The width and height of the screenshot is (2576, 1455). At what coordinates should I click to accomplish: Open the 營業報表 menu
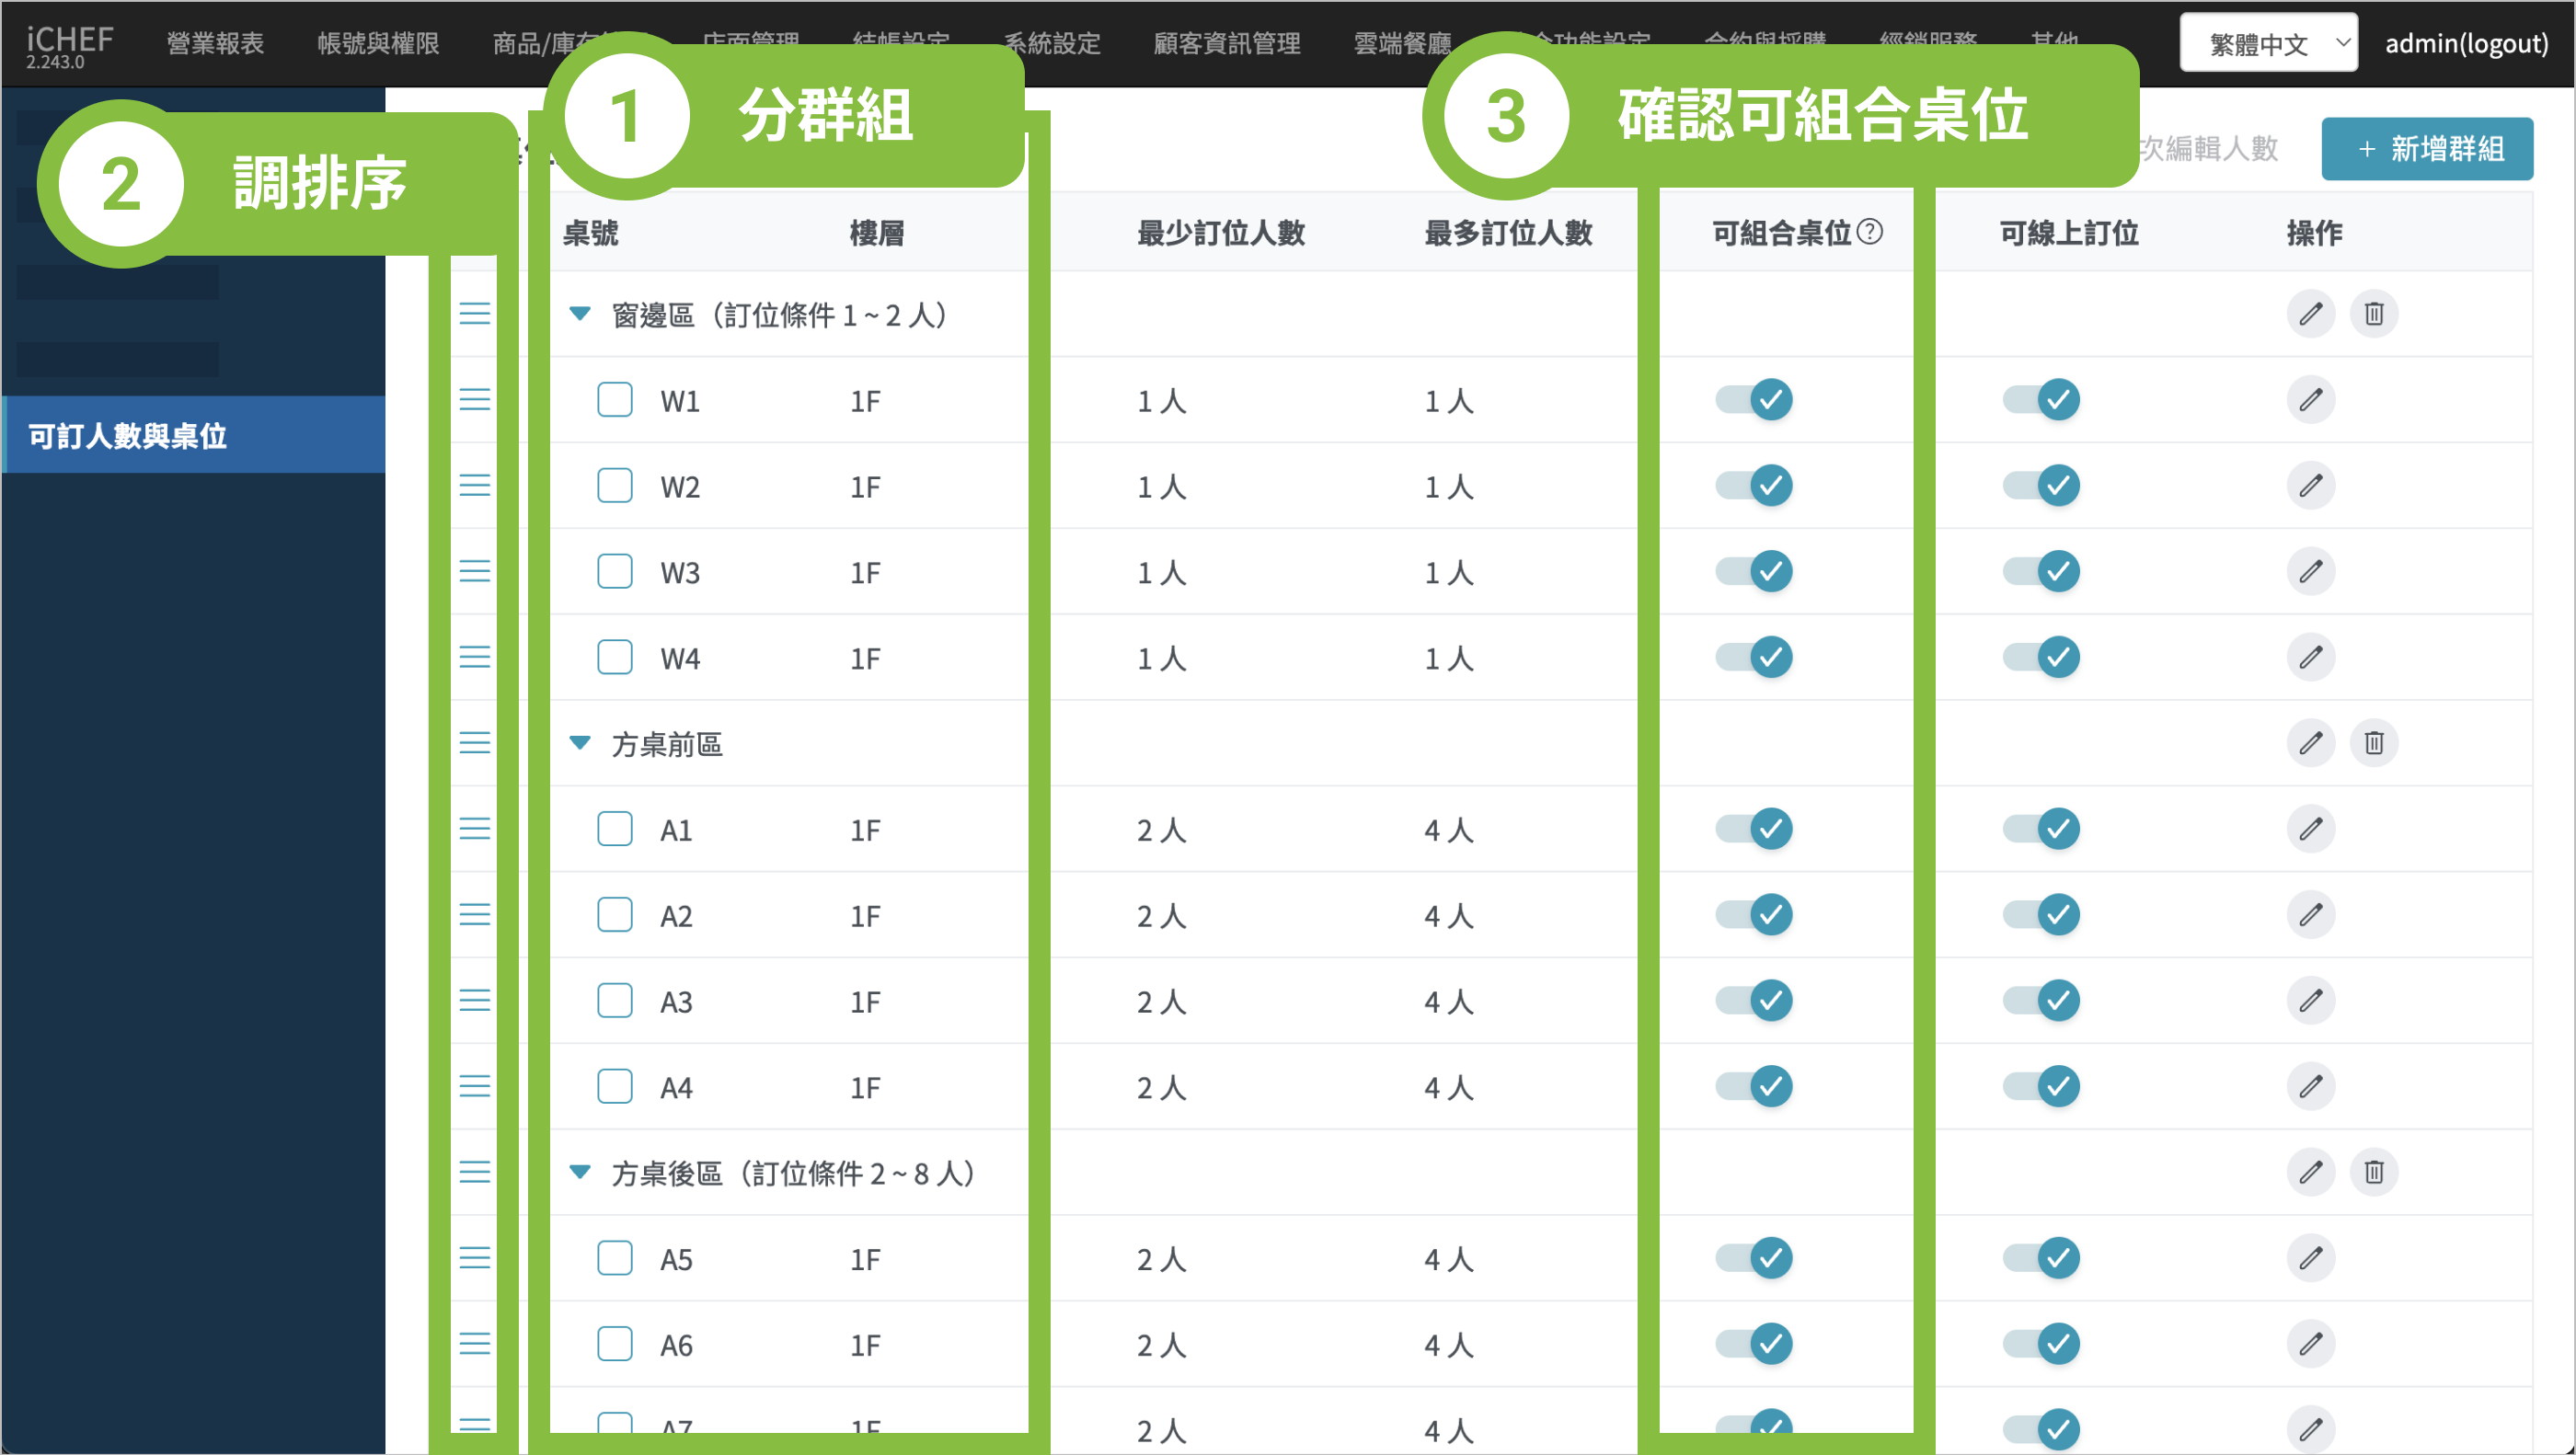click(x=215, y=43)
